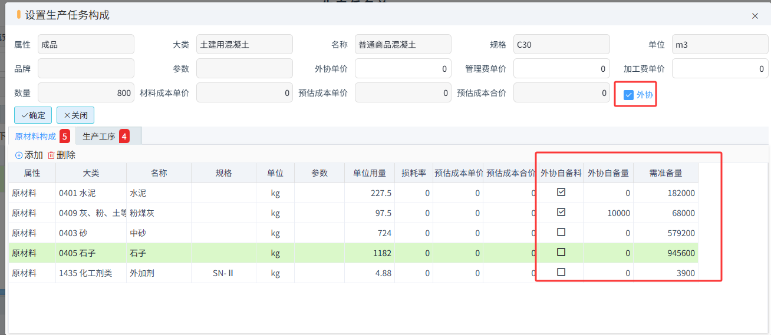771x335 pixels.
Task: Click the 单位 field showing m3
Action: point(720,44)
